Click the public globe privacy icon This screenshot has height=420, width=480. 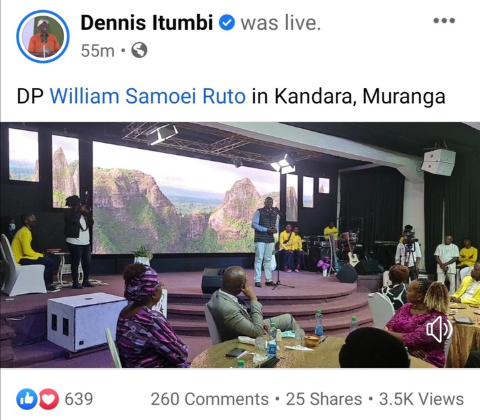pyautogui.click(x=139, y=50)
